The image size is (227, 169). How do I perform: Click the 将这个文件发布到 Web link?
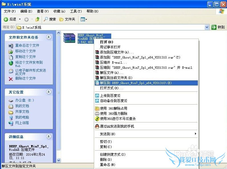[x=29, y=64]
